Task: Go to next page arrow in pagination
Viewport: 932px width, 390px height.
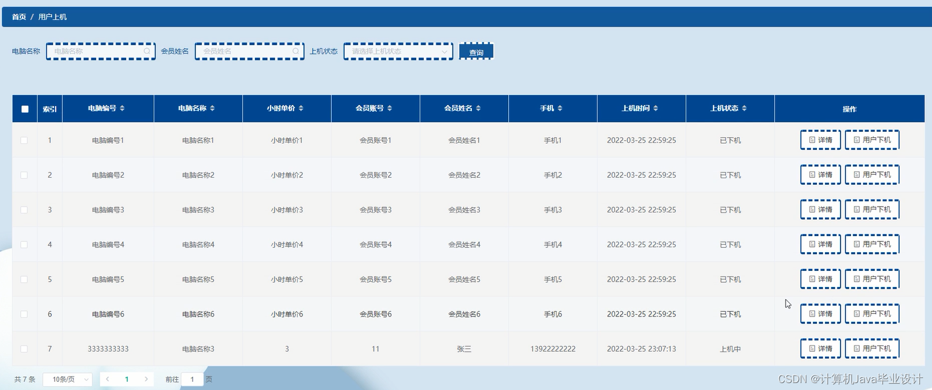Action: point(146,380)
